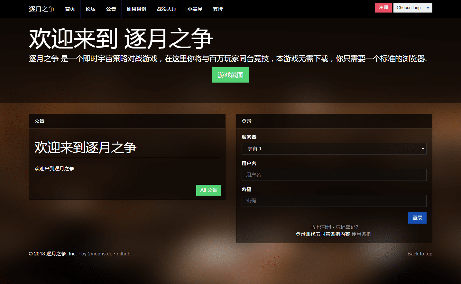Follow the 马上注册! link
The width and height of the screenshot is (461, 284).
coord(320,227)
